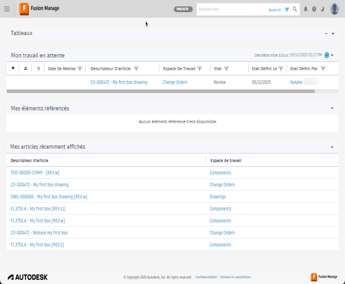The image size is (345, 284).
Task: Collapse the Mon travail en attente panel
Action: click(332, 55)
